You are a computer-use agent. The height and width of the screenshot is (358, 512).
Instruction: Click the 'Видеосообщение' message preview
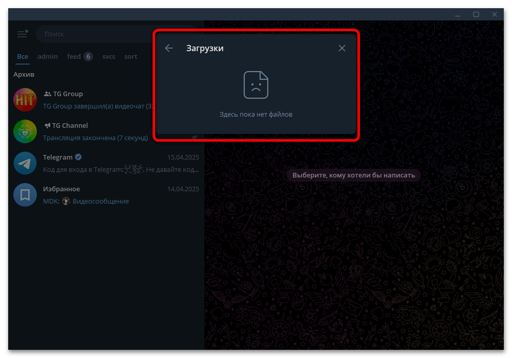click(x=100, y=201)
